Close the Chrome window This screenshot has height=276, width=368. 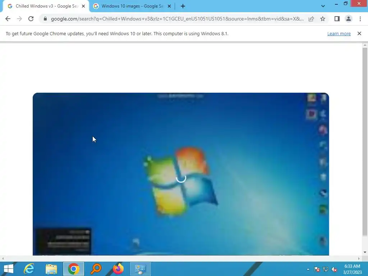click(x=359, y=4)
